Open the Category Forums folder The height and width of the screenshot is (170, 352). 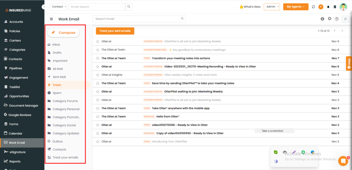63,101
